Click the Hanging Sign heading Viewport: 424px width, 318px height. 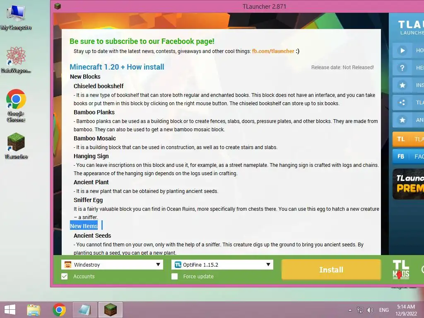(91, 156)
